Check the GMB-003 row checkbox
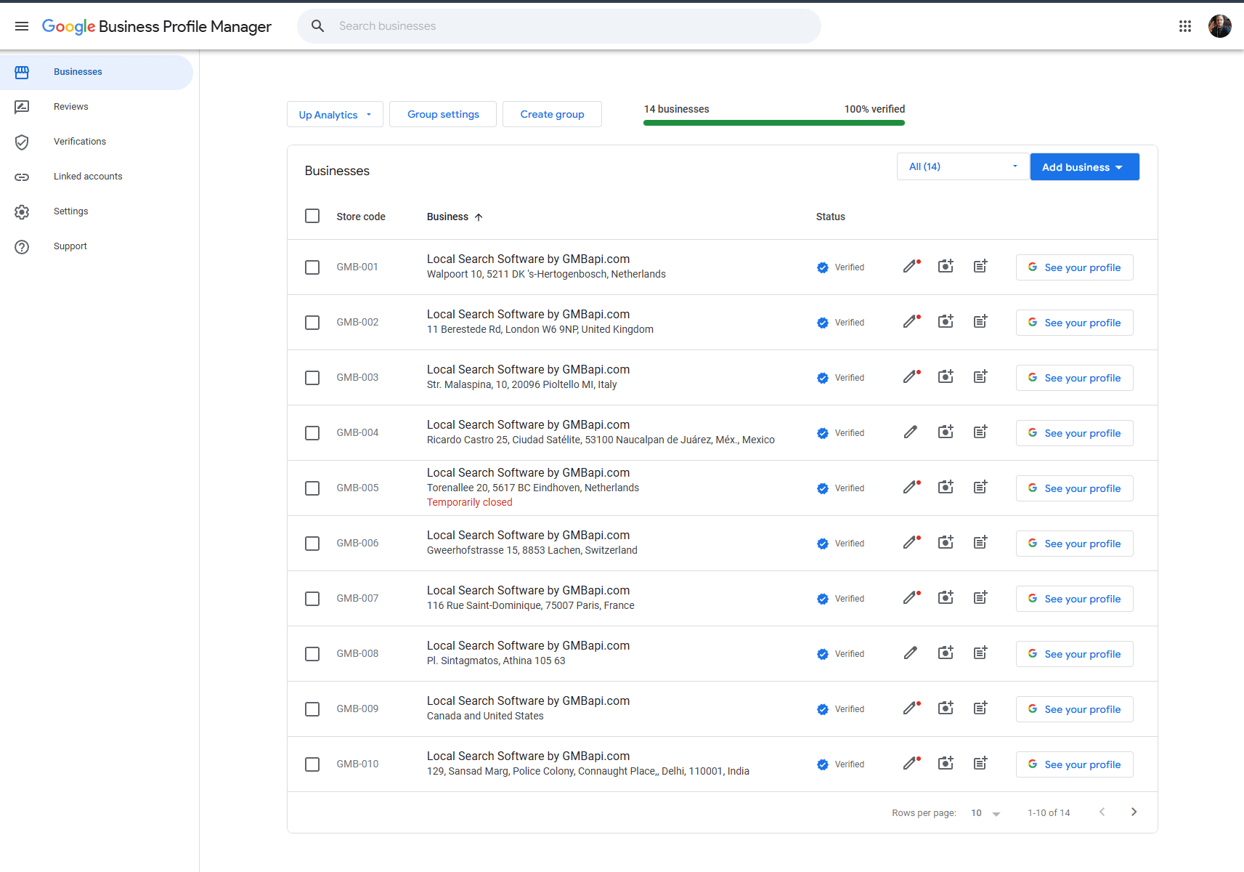1244x872 pixels. (312, 378)
